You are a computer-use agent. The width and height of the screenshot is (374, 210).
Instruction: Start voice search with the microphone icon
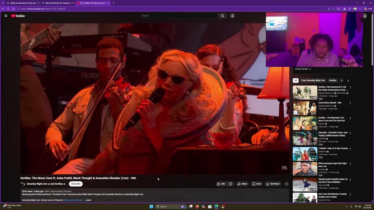pos(232,16)
